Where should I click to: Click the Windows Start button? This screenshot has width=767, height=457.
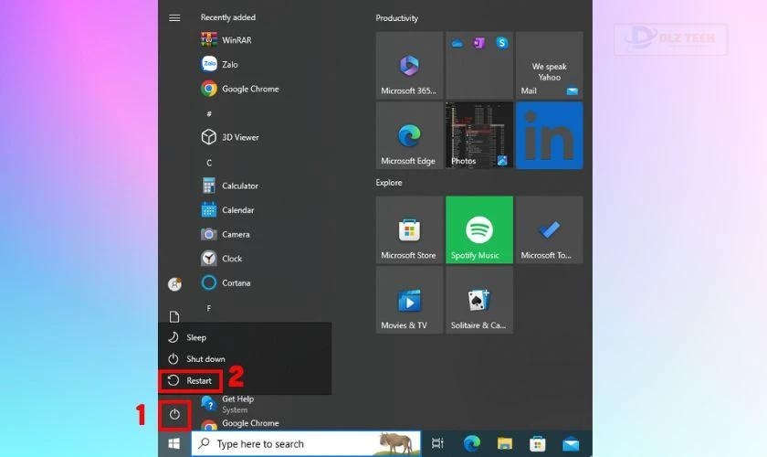[x=174, y=444]
